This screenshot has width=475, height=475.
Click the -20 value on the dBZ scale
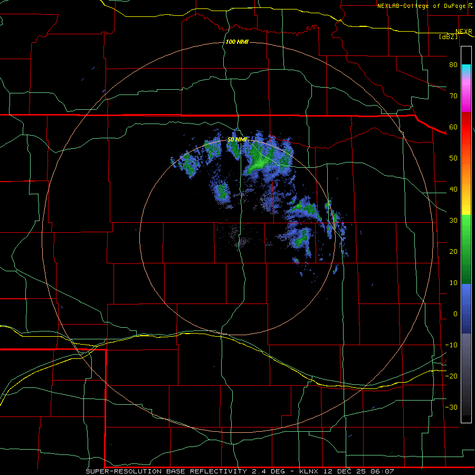click(451, 376)
